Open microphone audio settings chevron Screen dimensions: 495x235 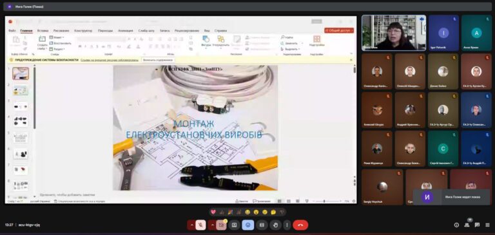point(191,225)
